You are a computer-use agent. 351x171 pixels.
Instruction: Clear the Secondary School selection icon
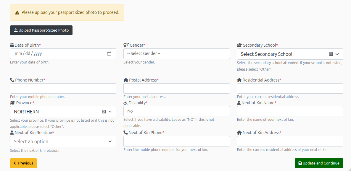pyautogui.click(x=331, y=54)
